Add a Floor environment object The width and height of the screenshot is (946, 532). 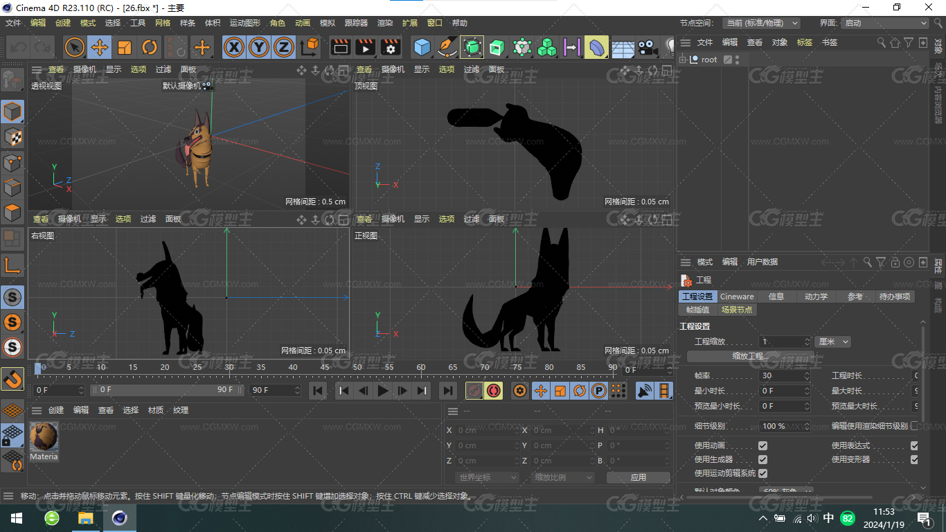click(x=623, y=48)
